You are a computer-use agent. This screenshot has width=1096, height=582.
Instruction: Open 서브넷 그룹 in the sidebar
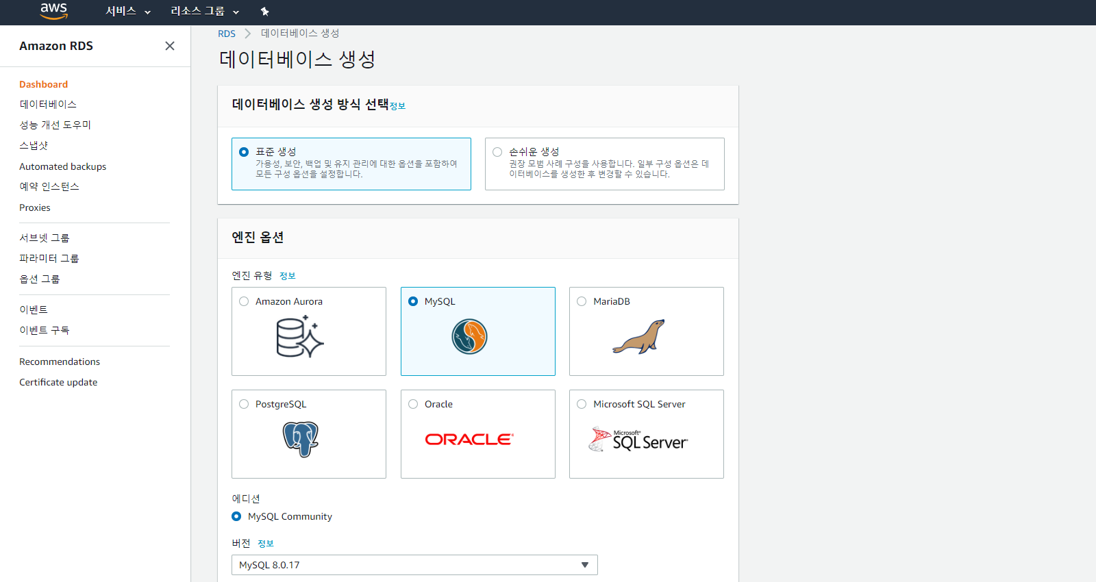tap(45, 238)
